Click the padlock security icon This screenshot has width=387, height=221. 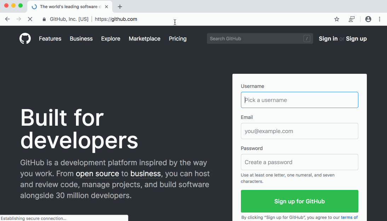(x=44, y=19)
